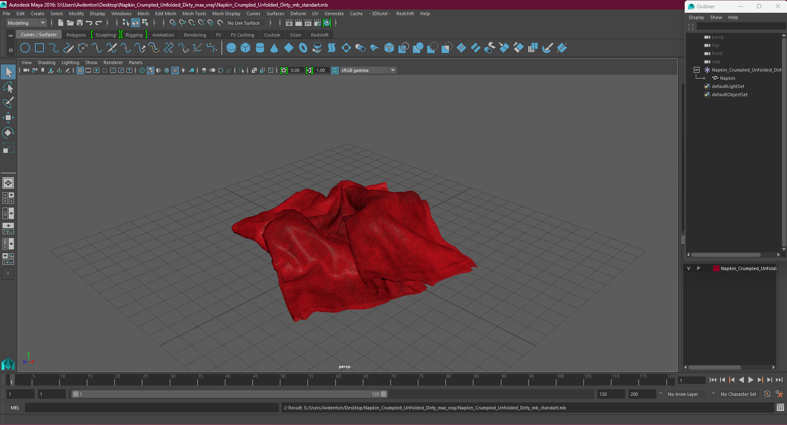
Task: Click the IPR render icon
Action: (308, 23)
